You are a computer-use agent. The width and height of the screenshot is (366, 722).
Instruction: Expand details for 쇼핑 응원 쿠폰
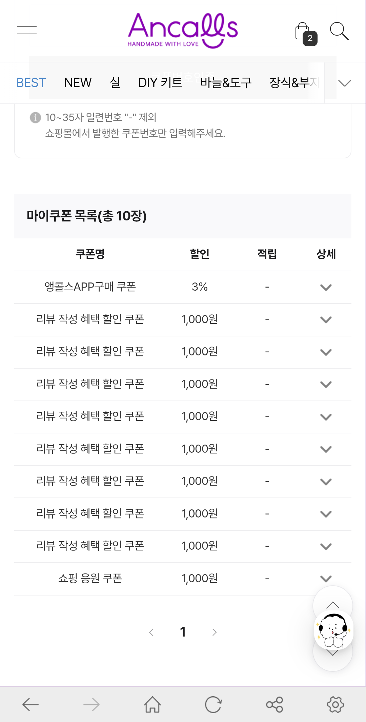[x=326, y=578]
